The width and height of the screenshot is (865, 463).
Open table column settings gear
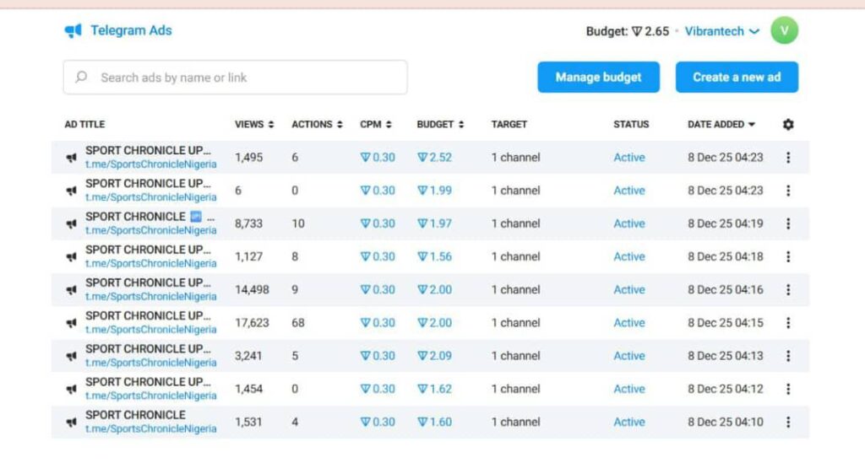click(x=788, y=125)
